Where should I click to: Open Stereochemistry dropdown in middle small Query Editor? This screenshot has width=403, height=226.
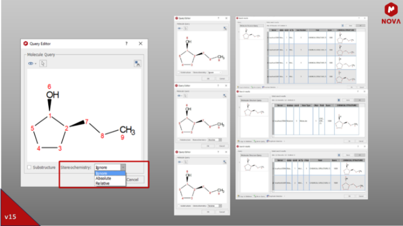coord(215,140)
